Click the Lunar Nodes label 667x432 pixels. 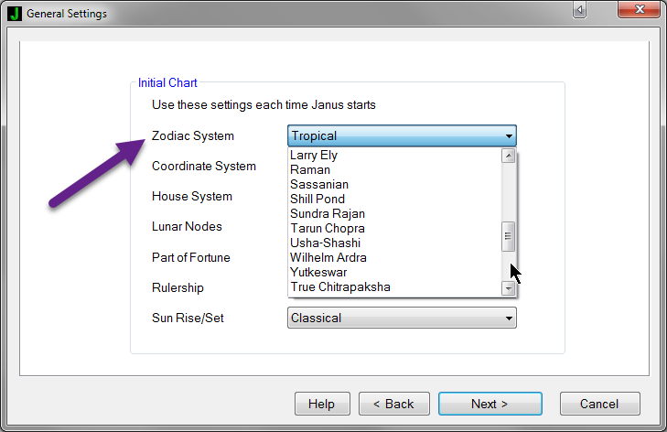[x=187, y=226]
